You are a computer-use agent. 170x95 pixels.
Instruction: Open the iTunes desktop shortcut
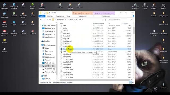click(23, 5)
